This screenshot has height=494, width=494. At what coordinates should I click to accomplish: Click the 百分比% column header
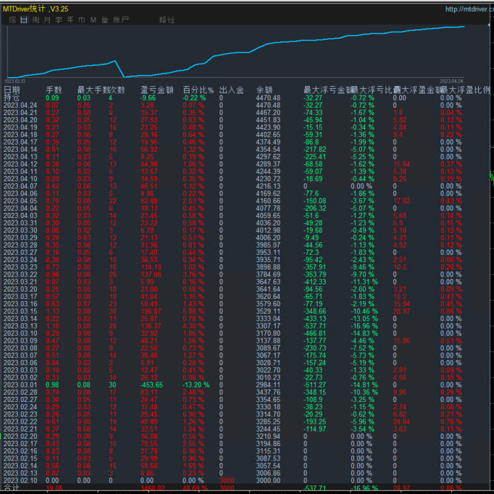pos(198,90)
